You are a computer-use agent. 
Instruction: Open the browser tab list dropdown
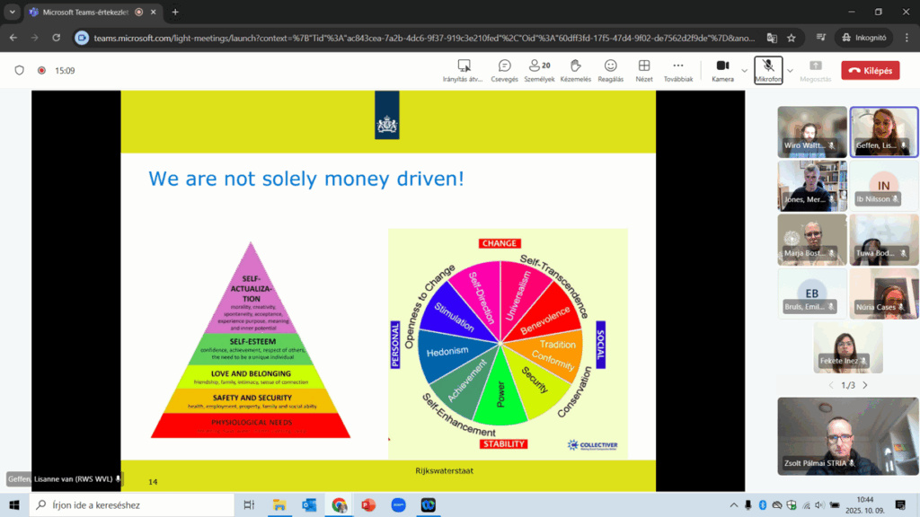click(x=13, y=13)
